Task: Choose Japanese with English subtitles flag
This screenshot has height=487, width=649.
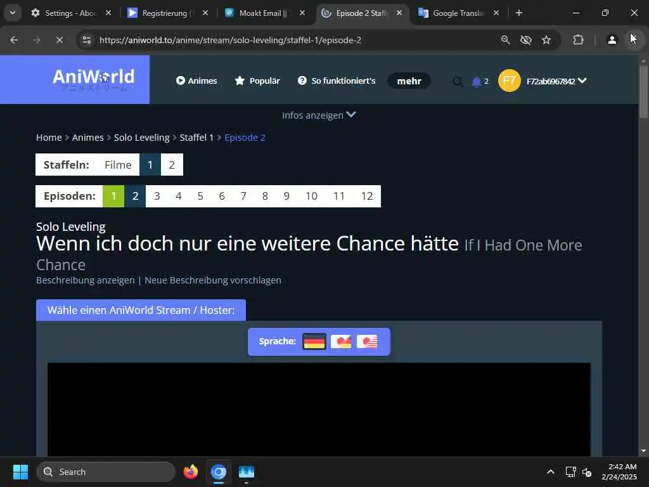Action: click(x=367, y=342)
